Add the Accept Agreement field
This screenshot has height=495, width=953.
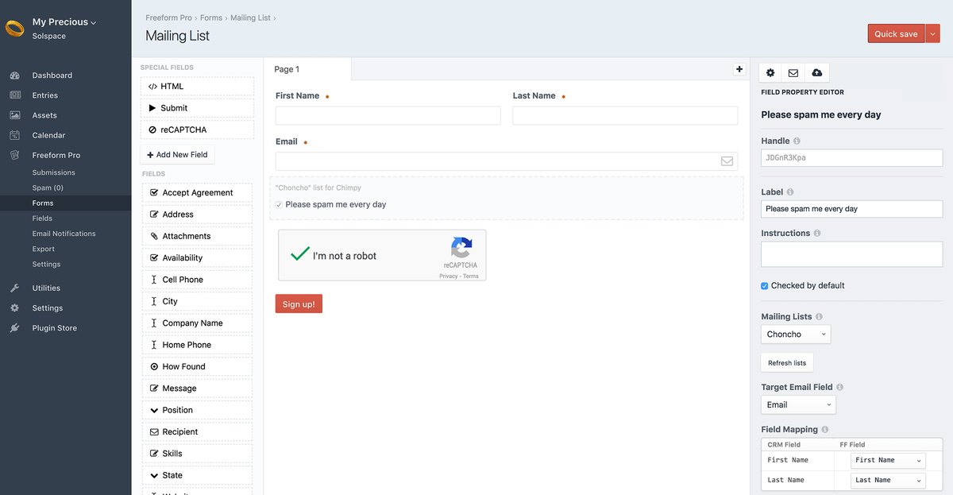pos(197,193)
